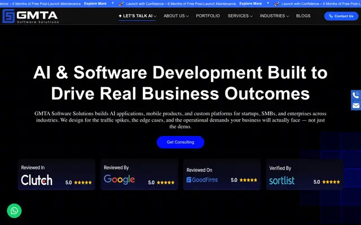The width and height of the screenshot is (361, 225).
Task: Click the middle Explore More banner link
Action: pos(250,4)
